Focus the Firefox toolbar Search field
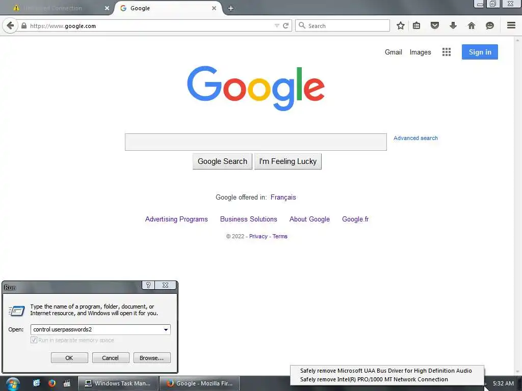This screenshot has width=522, height=391. 343,25
